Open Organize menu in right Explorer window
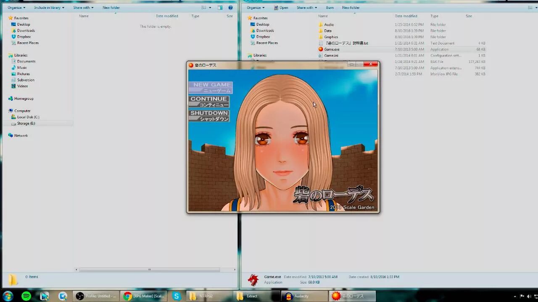Screen dimensions: 538x302 click(x=256, y=8)
